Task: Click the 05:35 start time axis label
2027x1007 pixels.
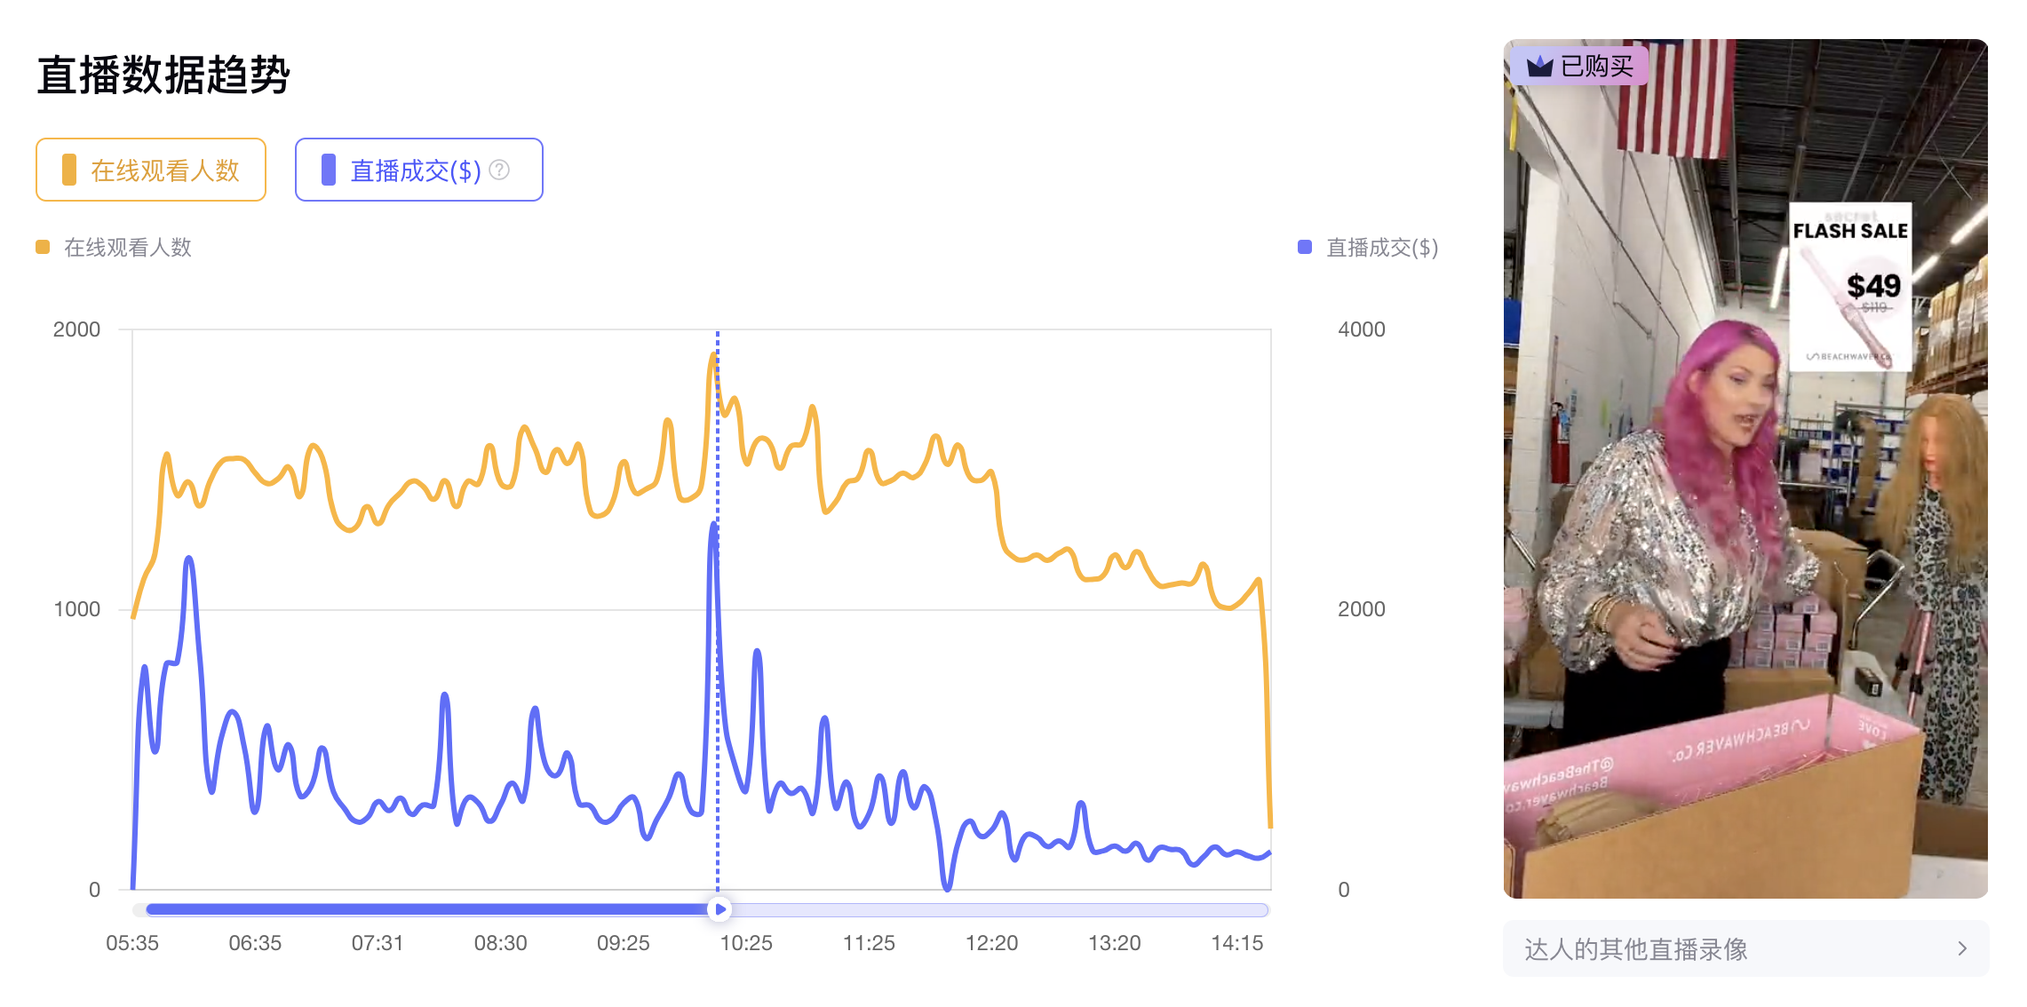Action: click(x=132, y=943)
